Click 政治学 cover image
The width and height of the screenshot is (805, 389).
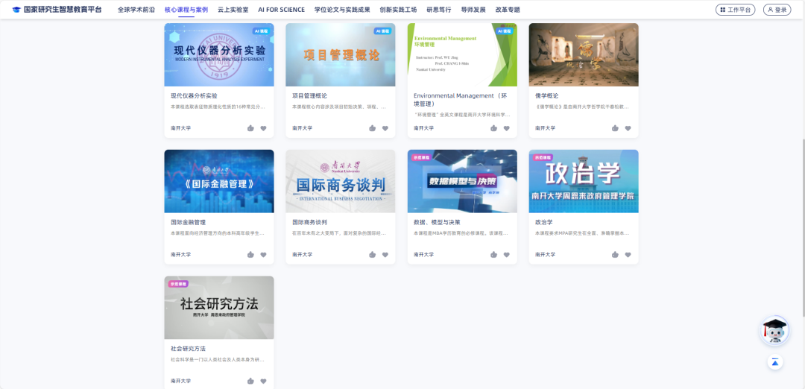coord(584,181)
